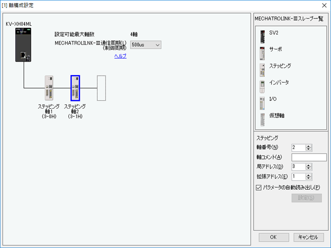Decrease the 局アドレス stepper value
331x248 pixels.
[x=308, y=168]
